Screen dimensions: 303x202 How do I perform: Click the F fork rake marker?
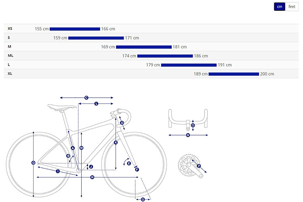(137, 169)
